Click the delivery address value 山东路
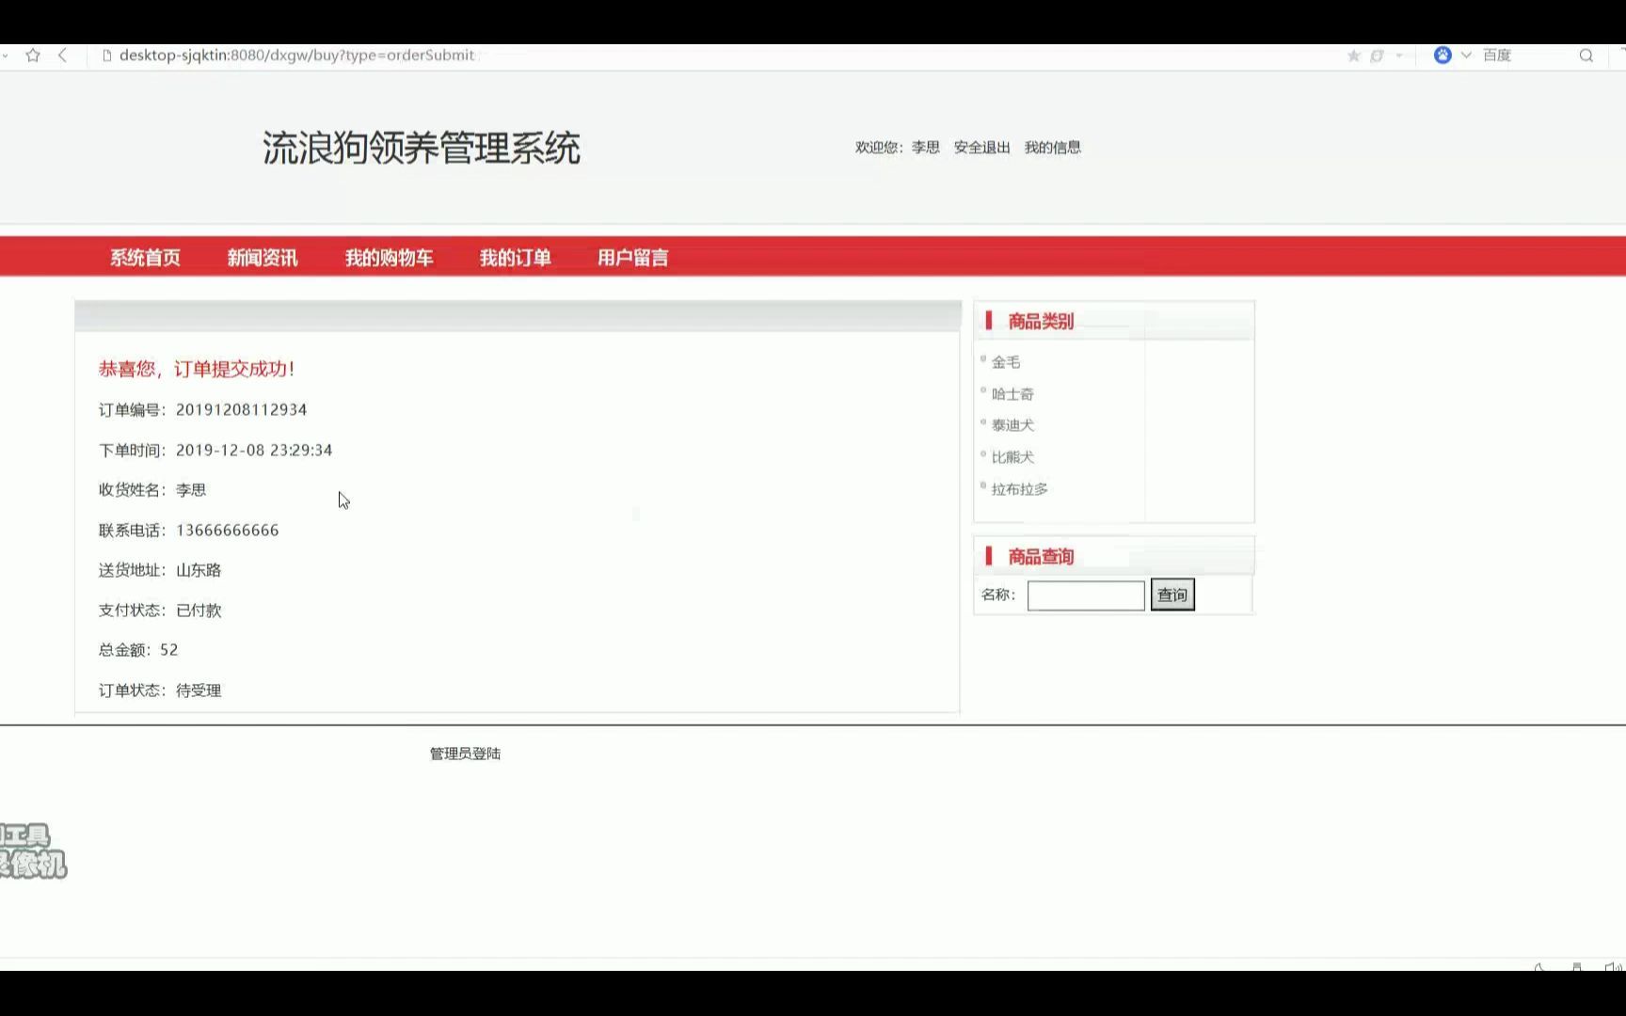 coord(199,570)
